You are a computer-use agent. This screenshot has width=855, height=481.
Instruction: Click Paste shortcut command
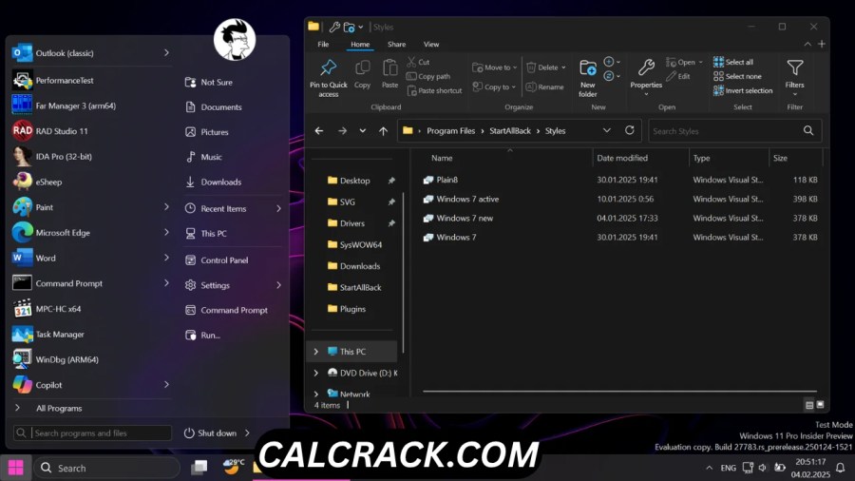pyautogui.click(x=434, y=91)
